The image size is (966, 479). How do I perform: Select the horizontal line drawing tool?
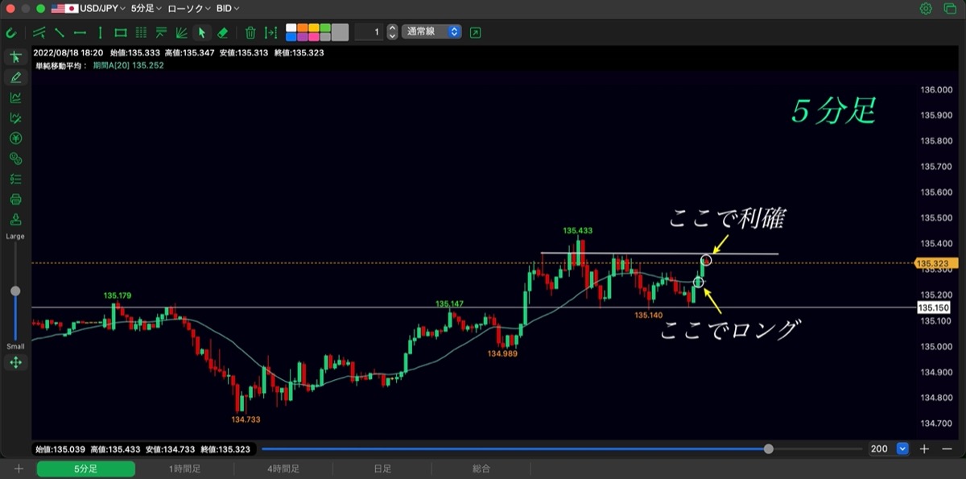click(80, 33)
